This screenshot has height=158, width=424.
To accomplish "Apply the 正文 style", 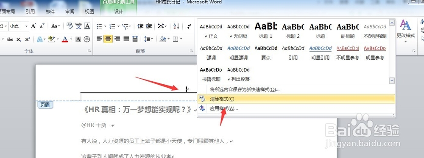I will (x=211, y=30).
